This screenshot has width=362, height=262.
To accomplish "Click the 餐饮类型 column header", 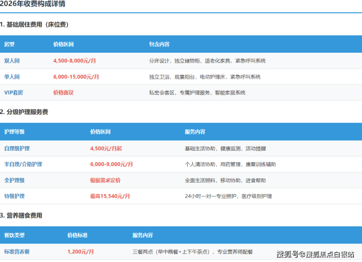I will tap(14, 236).
